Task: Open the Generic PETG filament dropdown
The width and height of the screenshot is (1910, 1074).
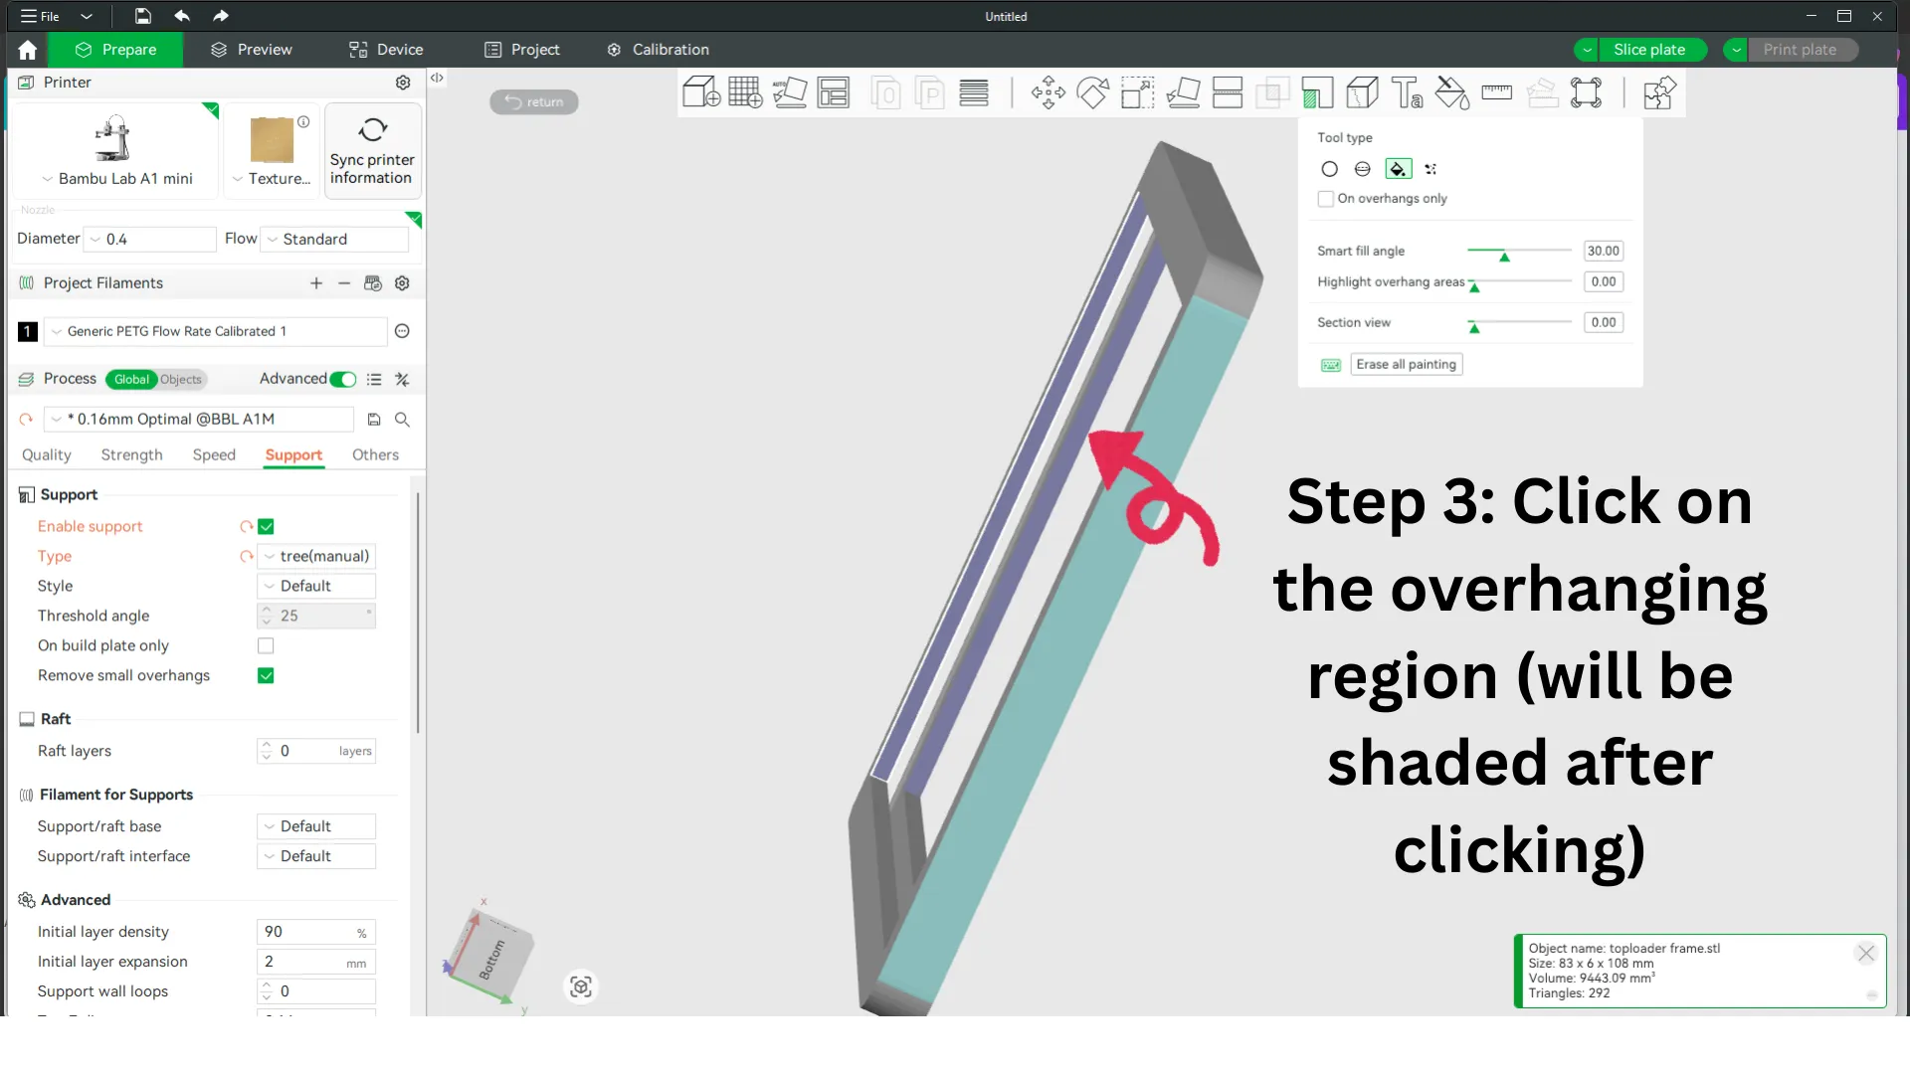Action: (215, 332)
